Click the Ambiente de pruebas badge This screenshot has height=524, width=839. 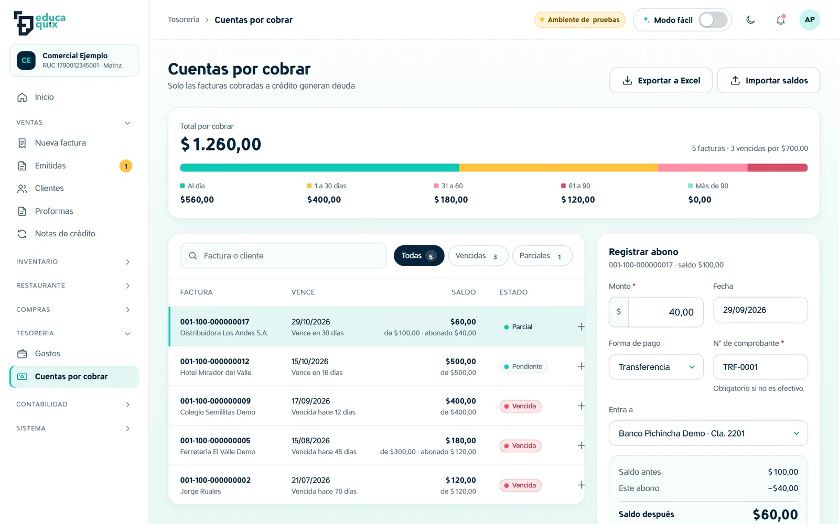[x=580, y=20]
